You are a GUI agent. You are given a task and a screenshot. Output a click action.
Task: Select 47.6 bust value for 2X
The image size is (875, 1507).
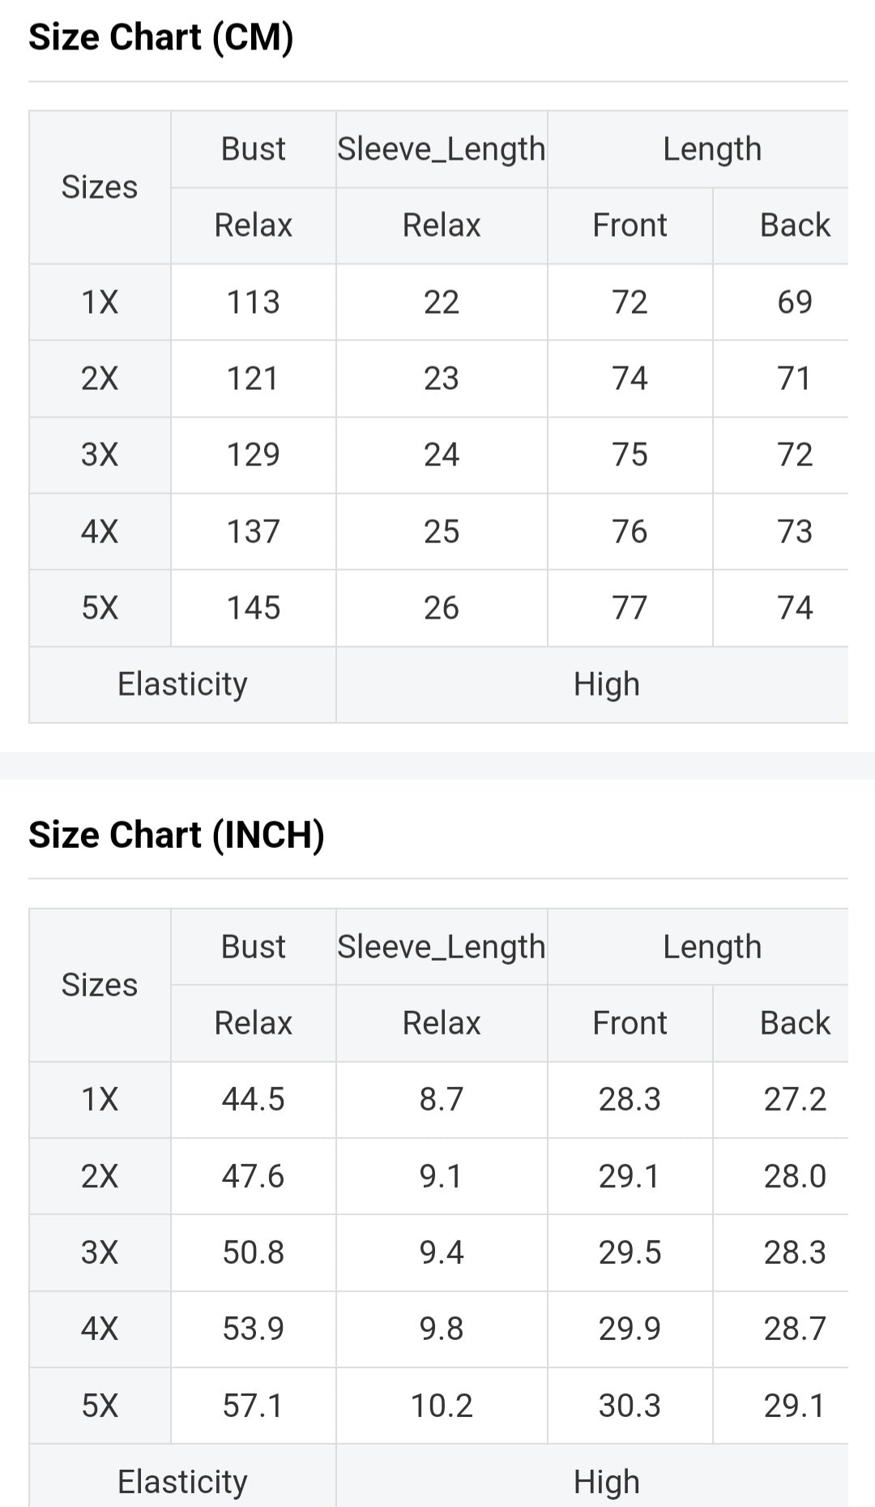tap(253, 1176)
